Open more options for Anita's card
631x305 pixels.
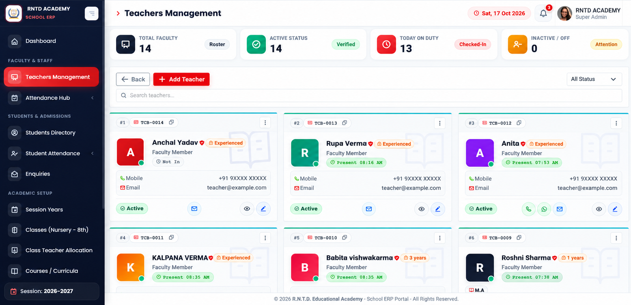pyautogui.click(x=616, y=123)
